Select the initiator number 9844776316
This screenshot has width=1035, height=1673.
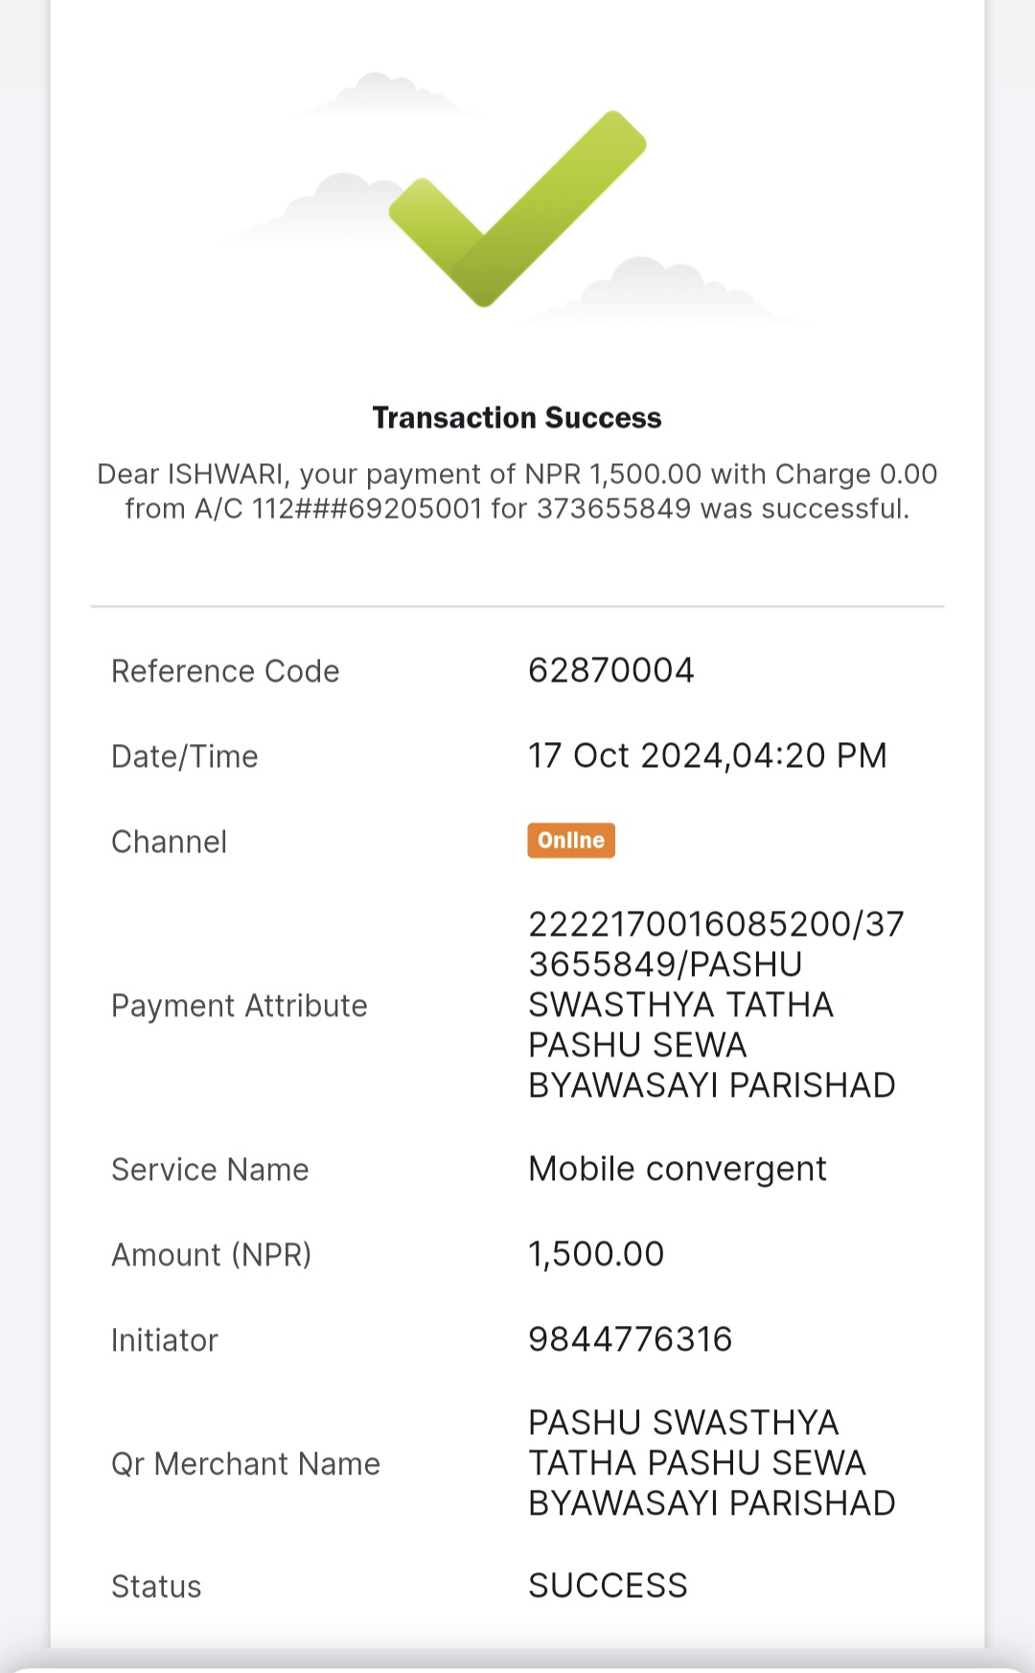point(631,1339)
